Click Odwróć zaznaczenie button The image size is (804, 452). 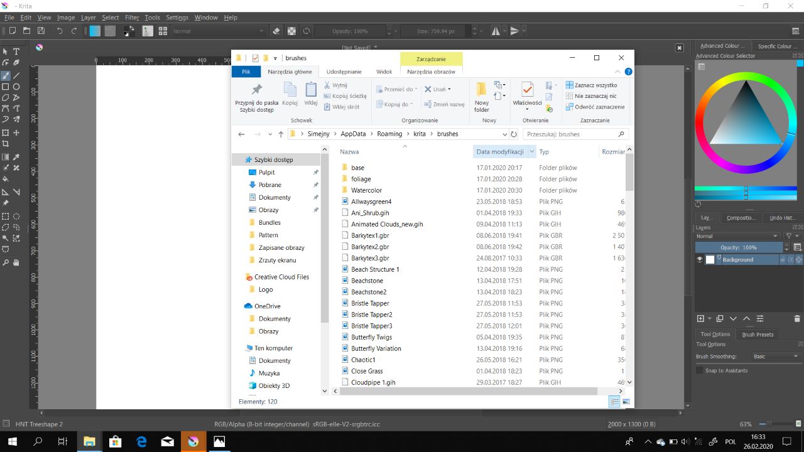click(x=595, y=107)
